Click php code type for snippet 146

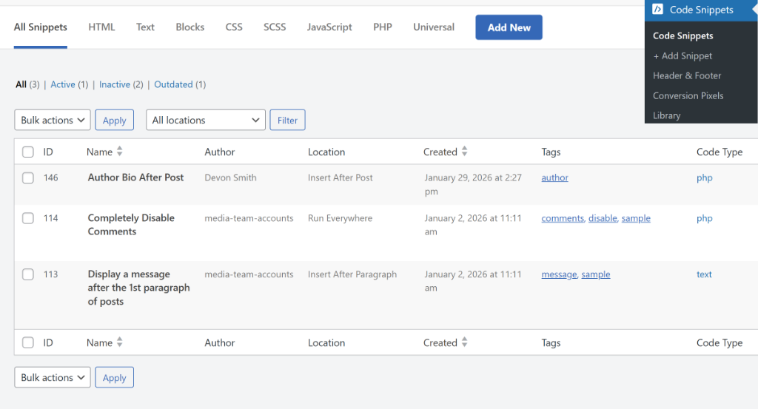click(x=705, y=178)
